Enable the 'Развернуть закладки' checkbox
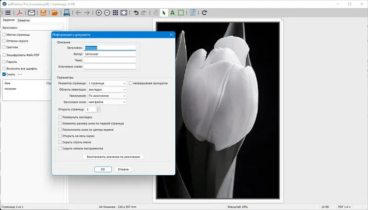This screenshot has height=210, width=368. pos(60,117)
